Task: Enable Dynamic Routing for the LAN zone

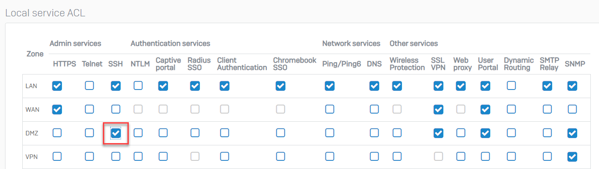Action: coord(512,86)
